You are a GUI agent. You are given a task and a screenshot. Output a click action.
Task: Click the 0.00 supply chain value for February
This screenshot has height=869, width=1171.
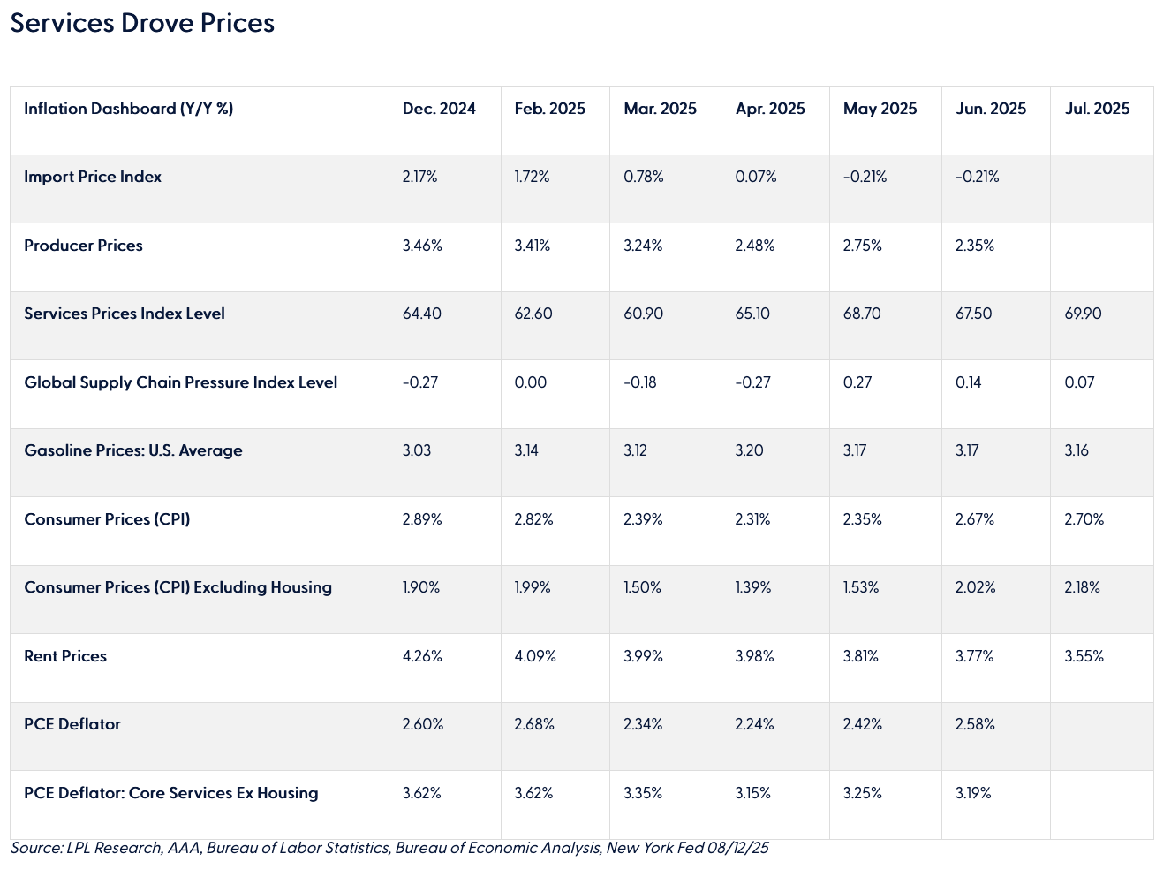click(531, 382)
